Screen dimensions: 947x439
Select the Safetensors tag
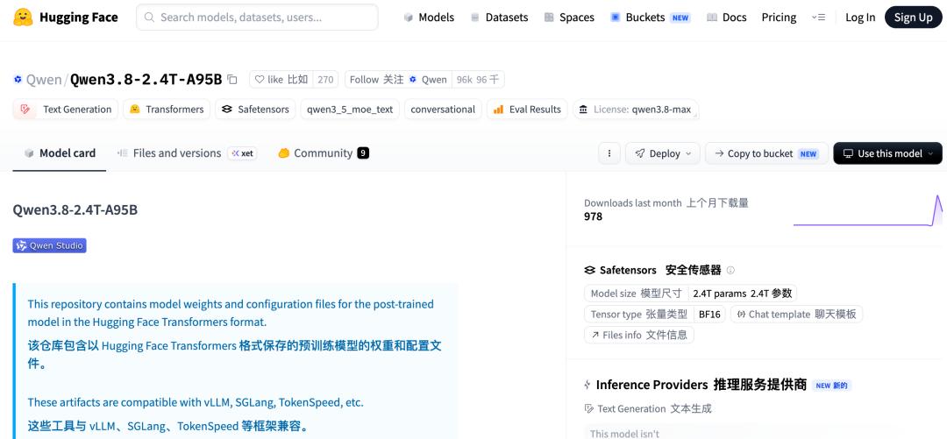tap(255, 110)
